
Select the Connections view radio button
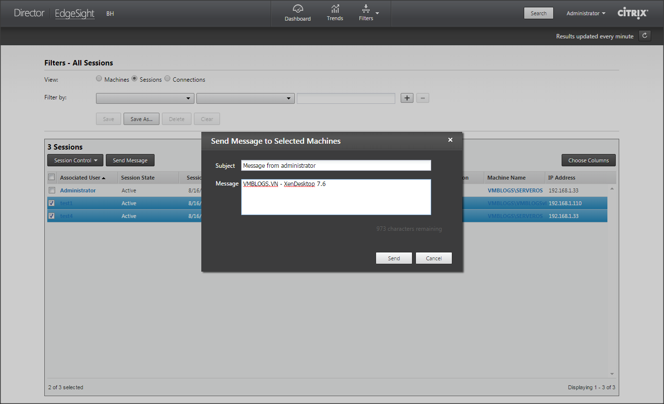click(x=167, y=79)
